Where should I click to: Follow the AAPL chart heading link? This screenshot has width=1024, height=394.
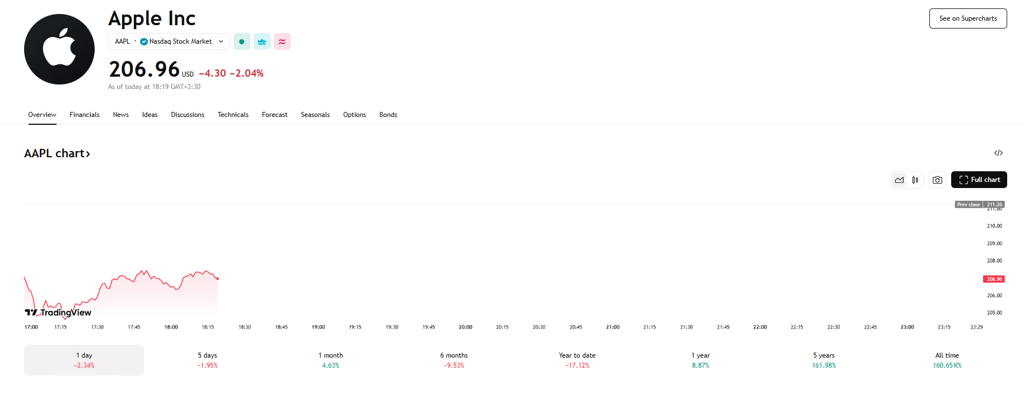[x=57, y=153]
